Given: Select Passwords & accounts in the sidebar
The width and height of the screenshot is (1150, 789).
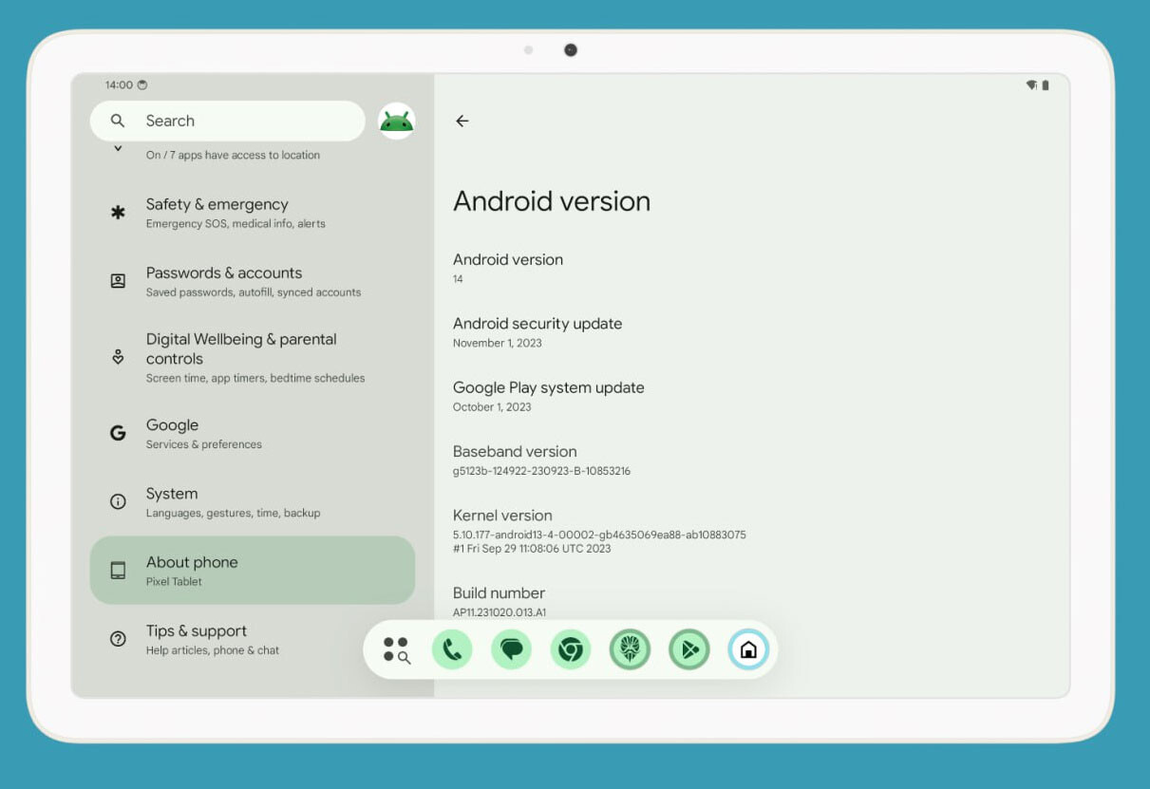Looking at the screenshot, I should [224, 281].
